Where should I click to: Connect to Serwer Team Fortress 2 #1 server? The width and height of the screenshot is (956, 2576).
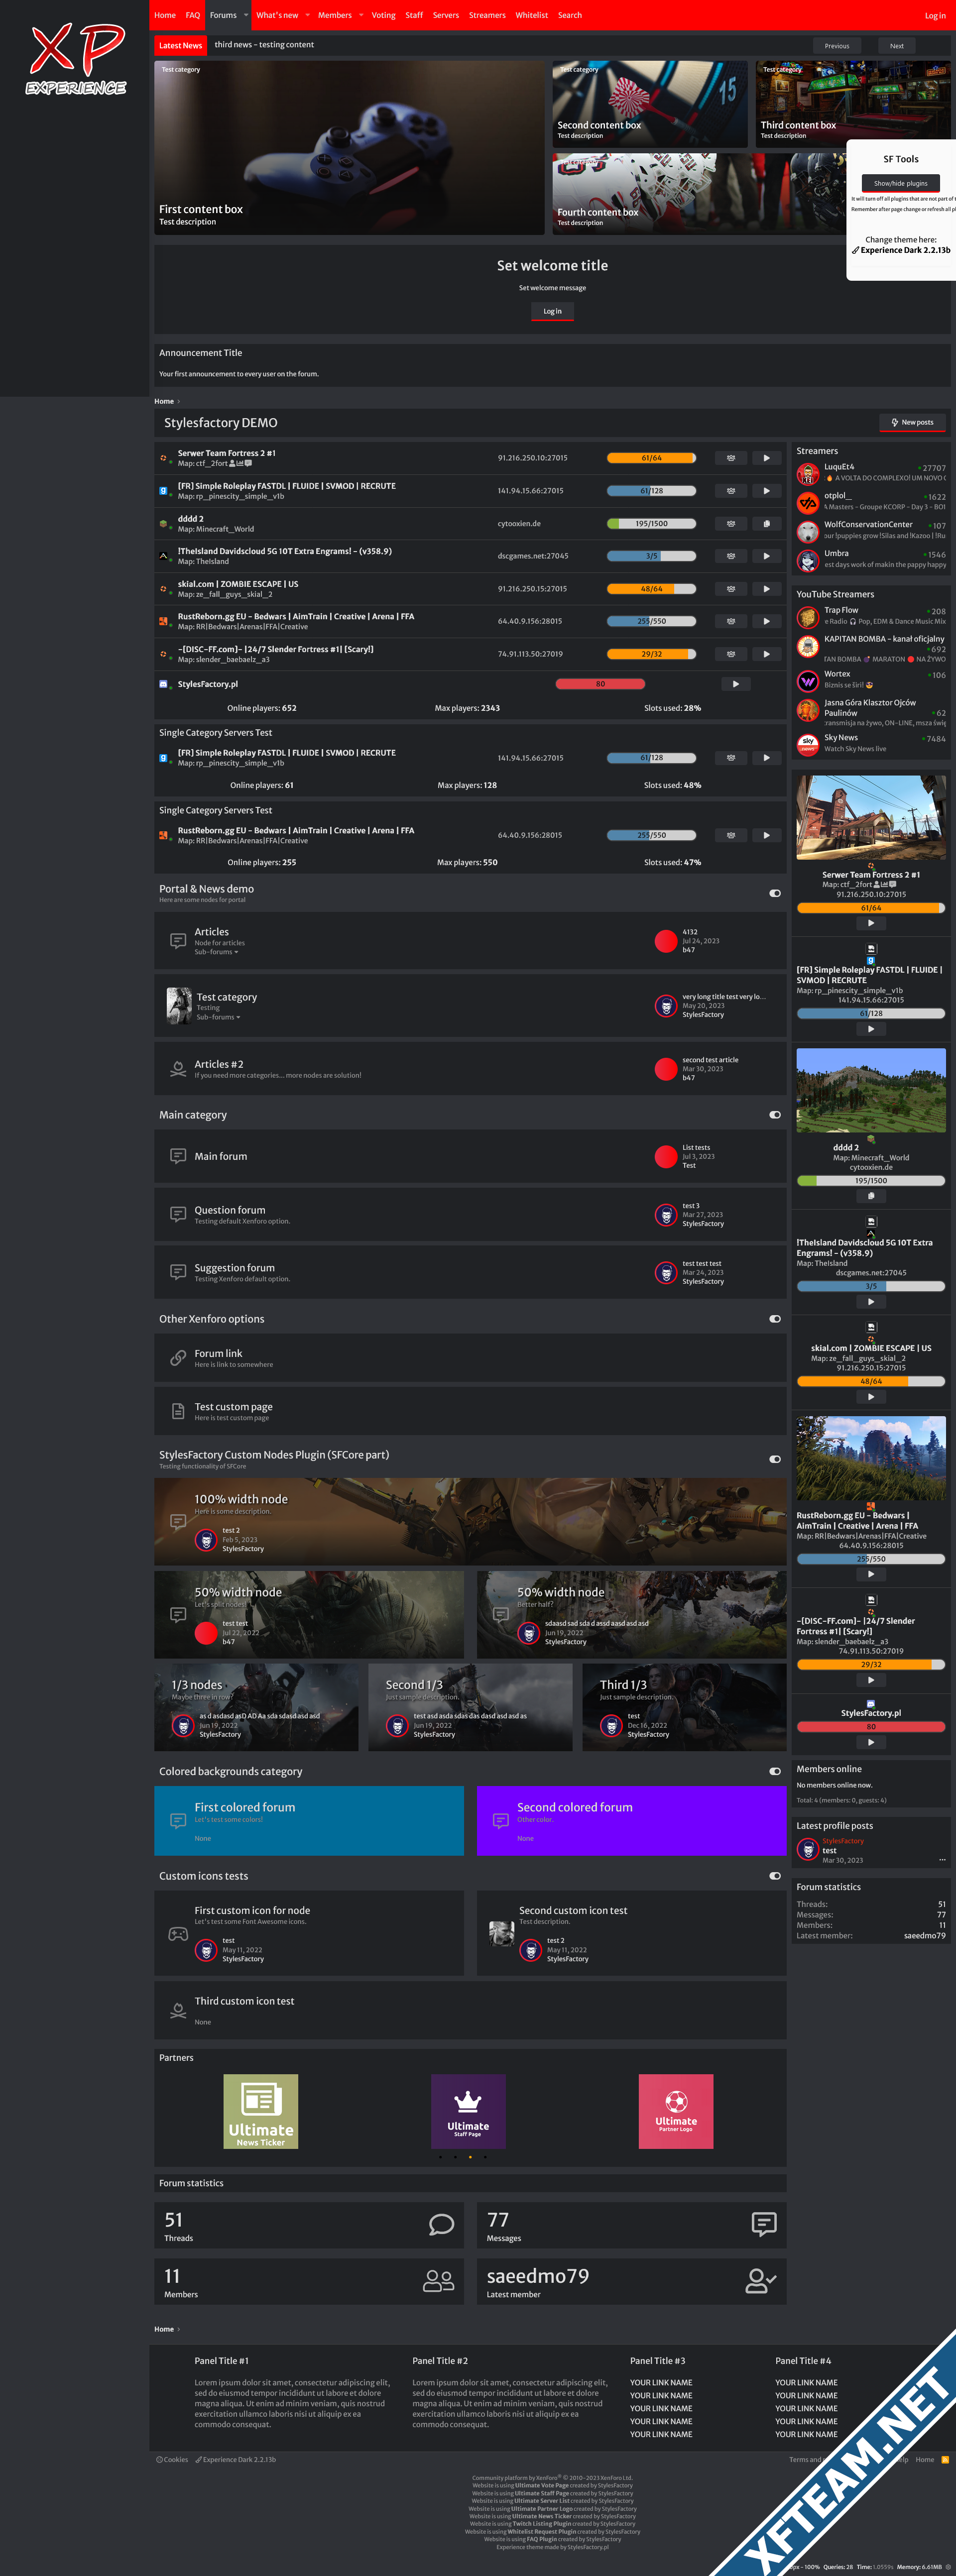(x=766, y=458)
